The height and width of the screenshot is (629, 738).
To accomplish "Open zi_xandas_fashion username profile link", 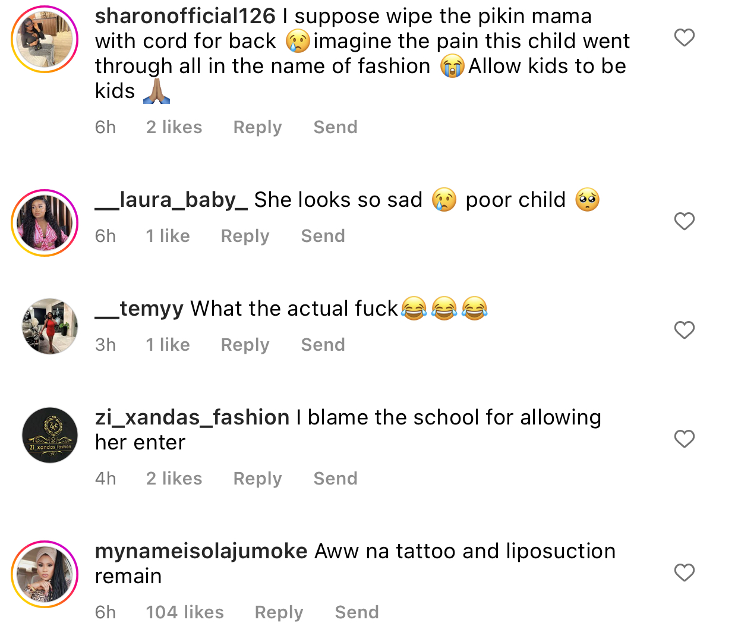I will (192, 418).
